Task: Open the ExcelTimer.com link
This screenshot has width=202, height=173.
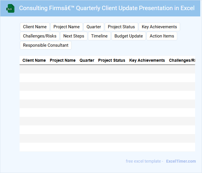Action: pos(181,161)
